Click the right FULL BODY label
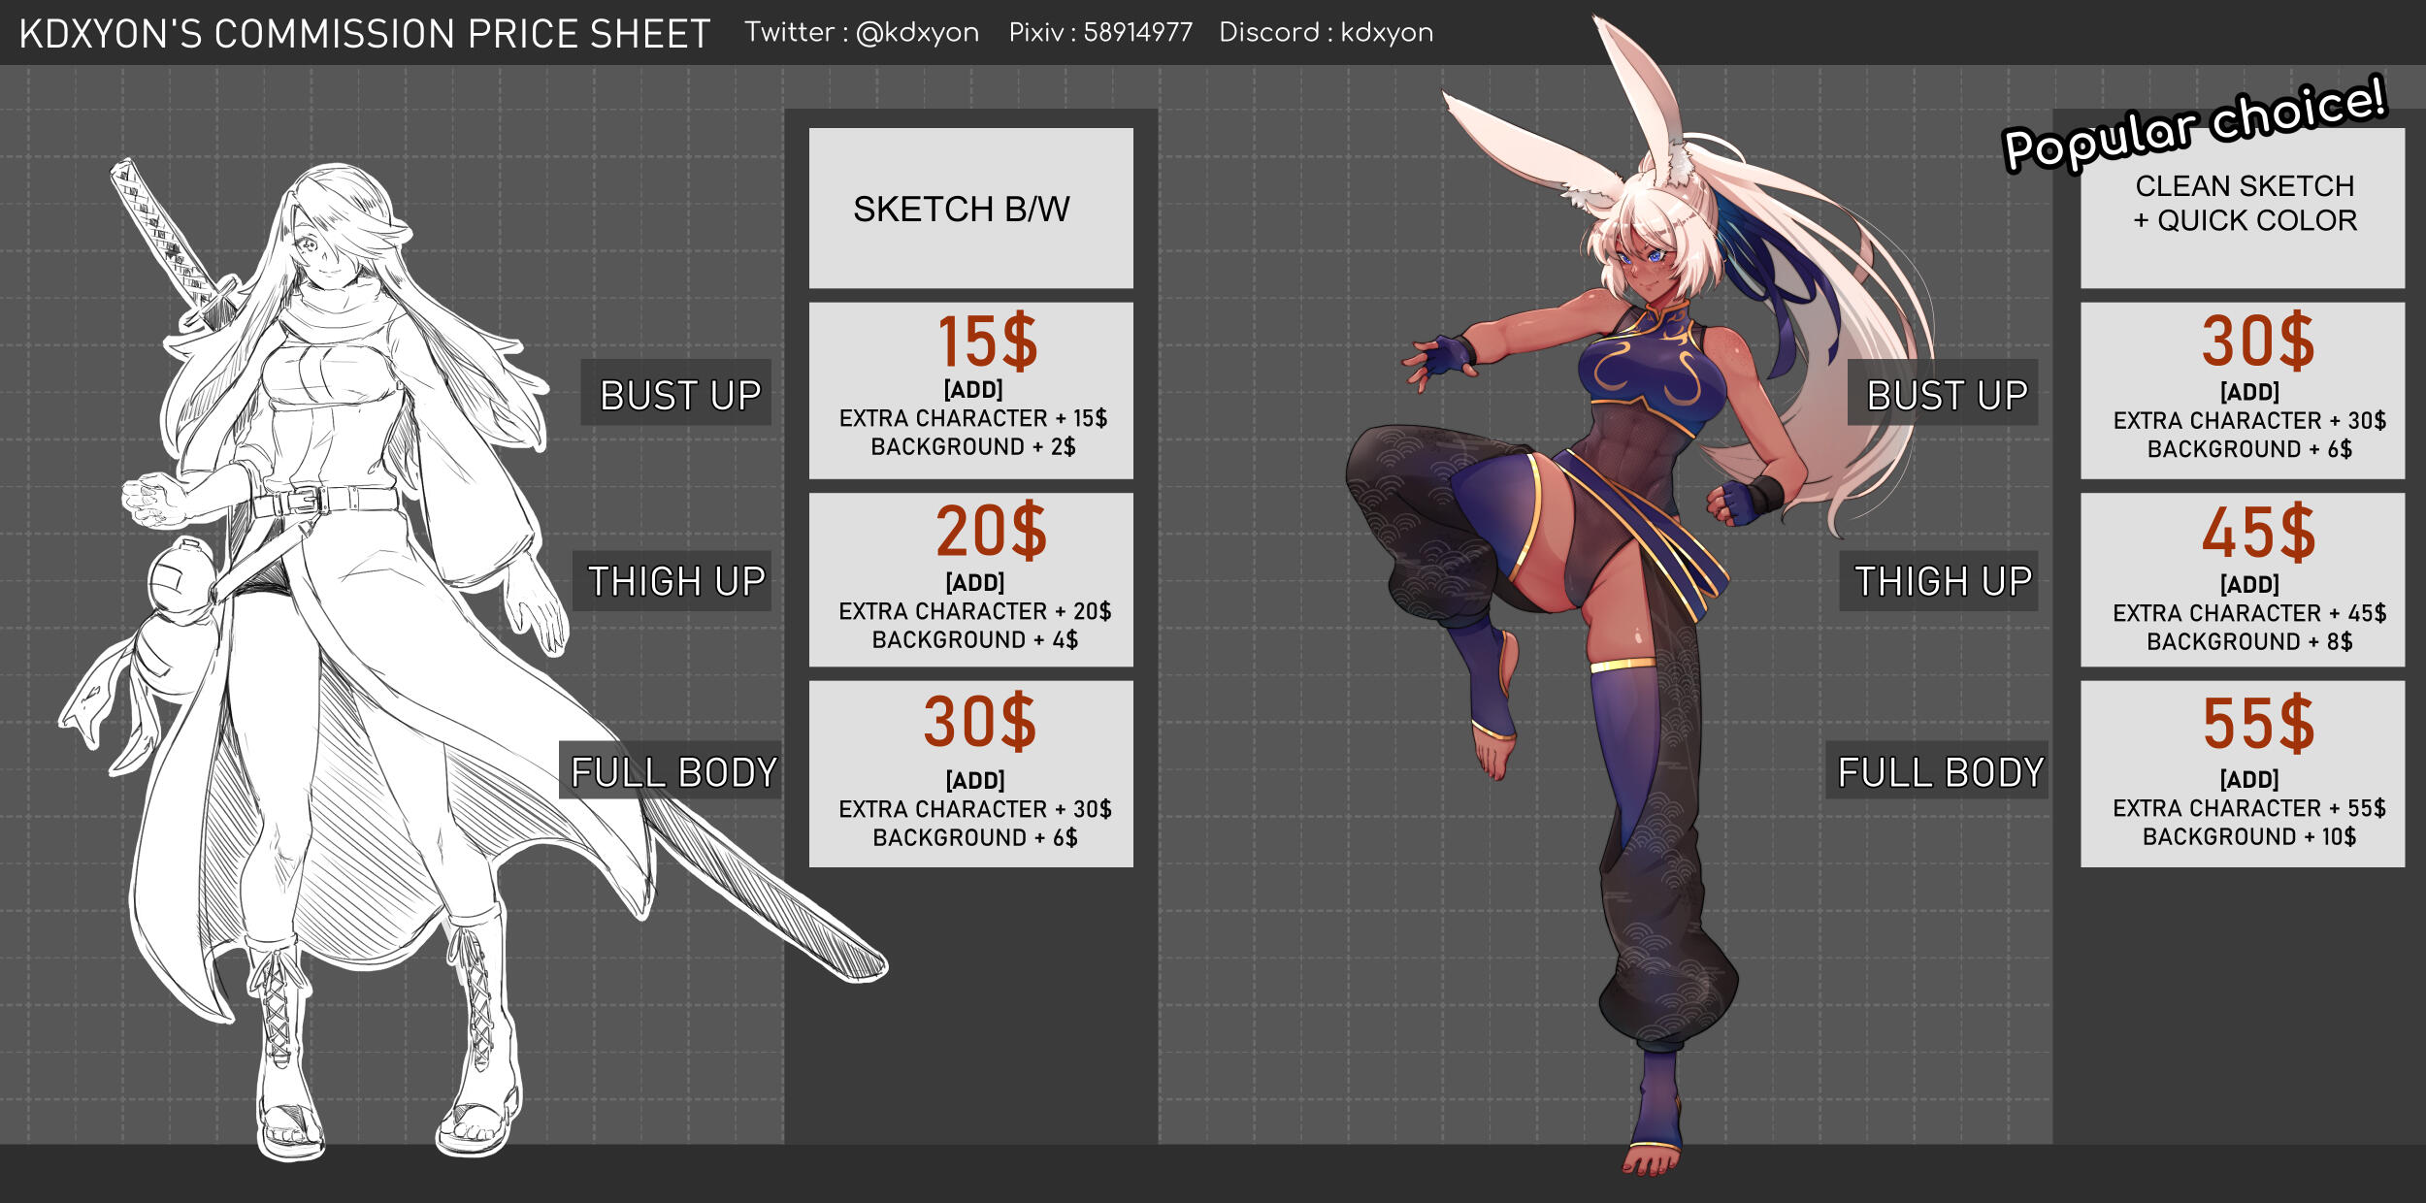Viewport: 2426px width, 1203px height. coord(1940,772)
